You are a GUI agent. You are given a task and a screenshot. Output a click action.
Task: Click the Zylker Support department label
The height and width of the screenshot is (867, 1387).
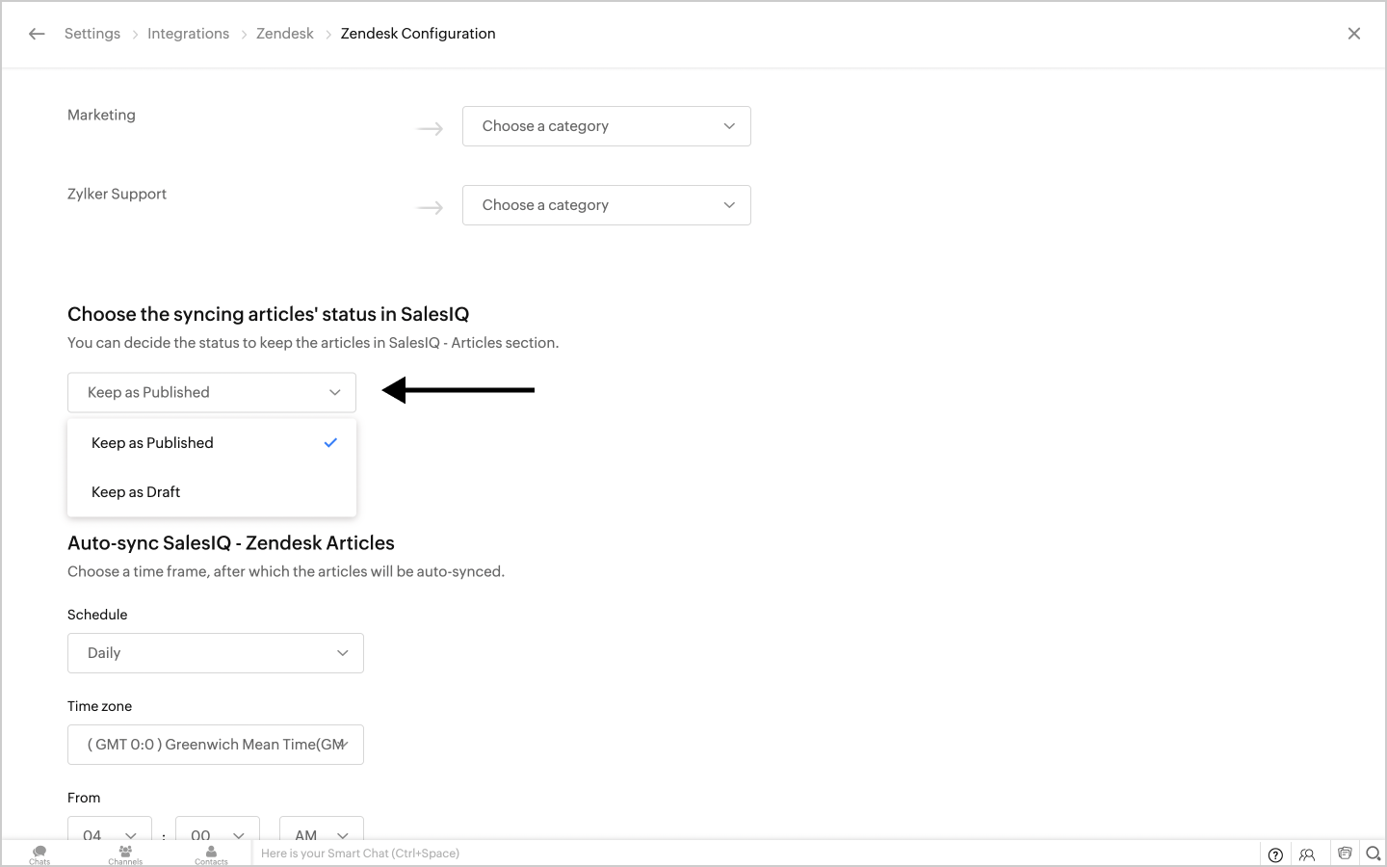coord(117,194)
